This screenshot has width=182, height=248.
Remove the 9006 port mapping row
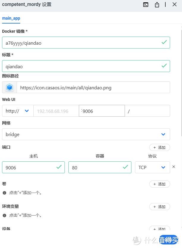point(174,167)
